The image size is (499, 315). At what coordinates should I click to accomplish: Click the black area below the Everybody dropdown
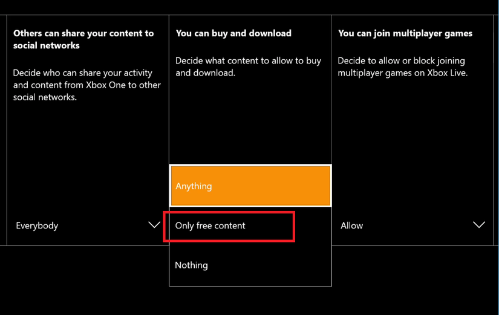[x=85, y=278]
